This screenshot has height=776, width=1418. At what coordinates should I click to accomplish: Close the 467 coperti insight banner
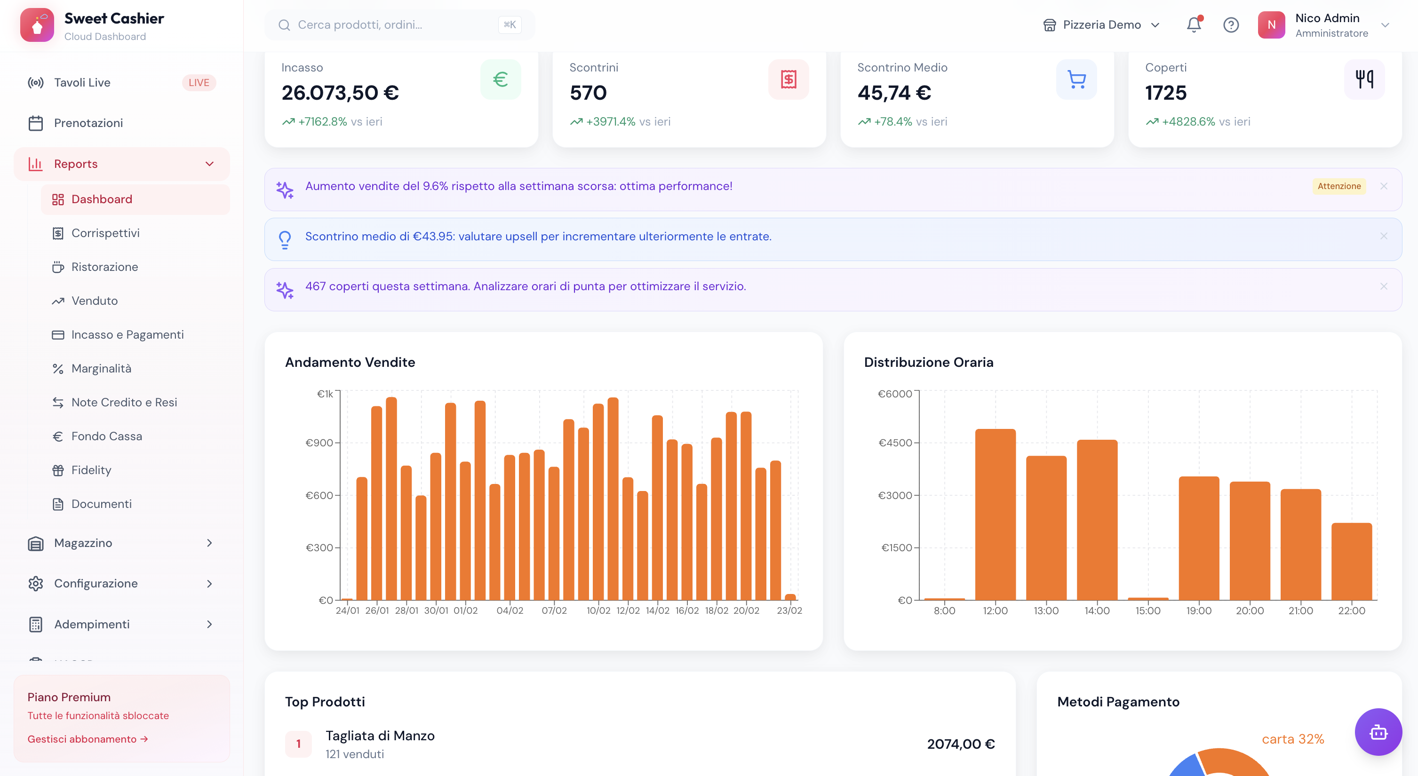pyautogui.click(x=1383, y=286)
